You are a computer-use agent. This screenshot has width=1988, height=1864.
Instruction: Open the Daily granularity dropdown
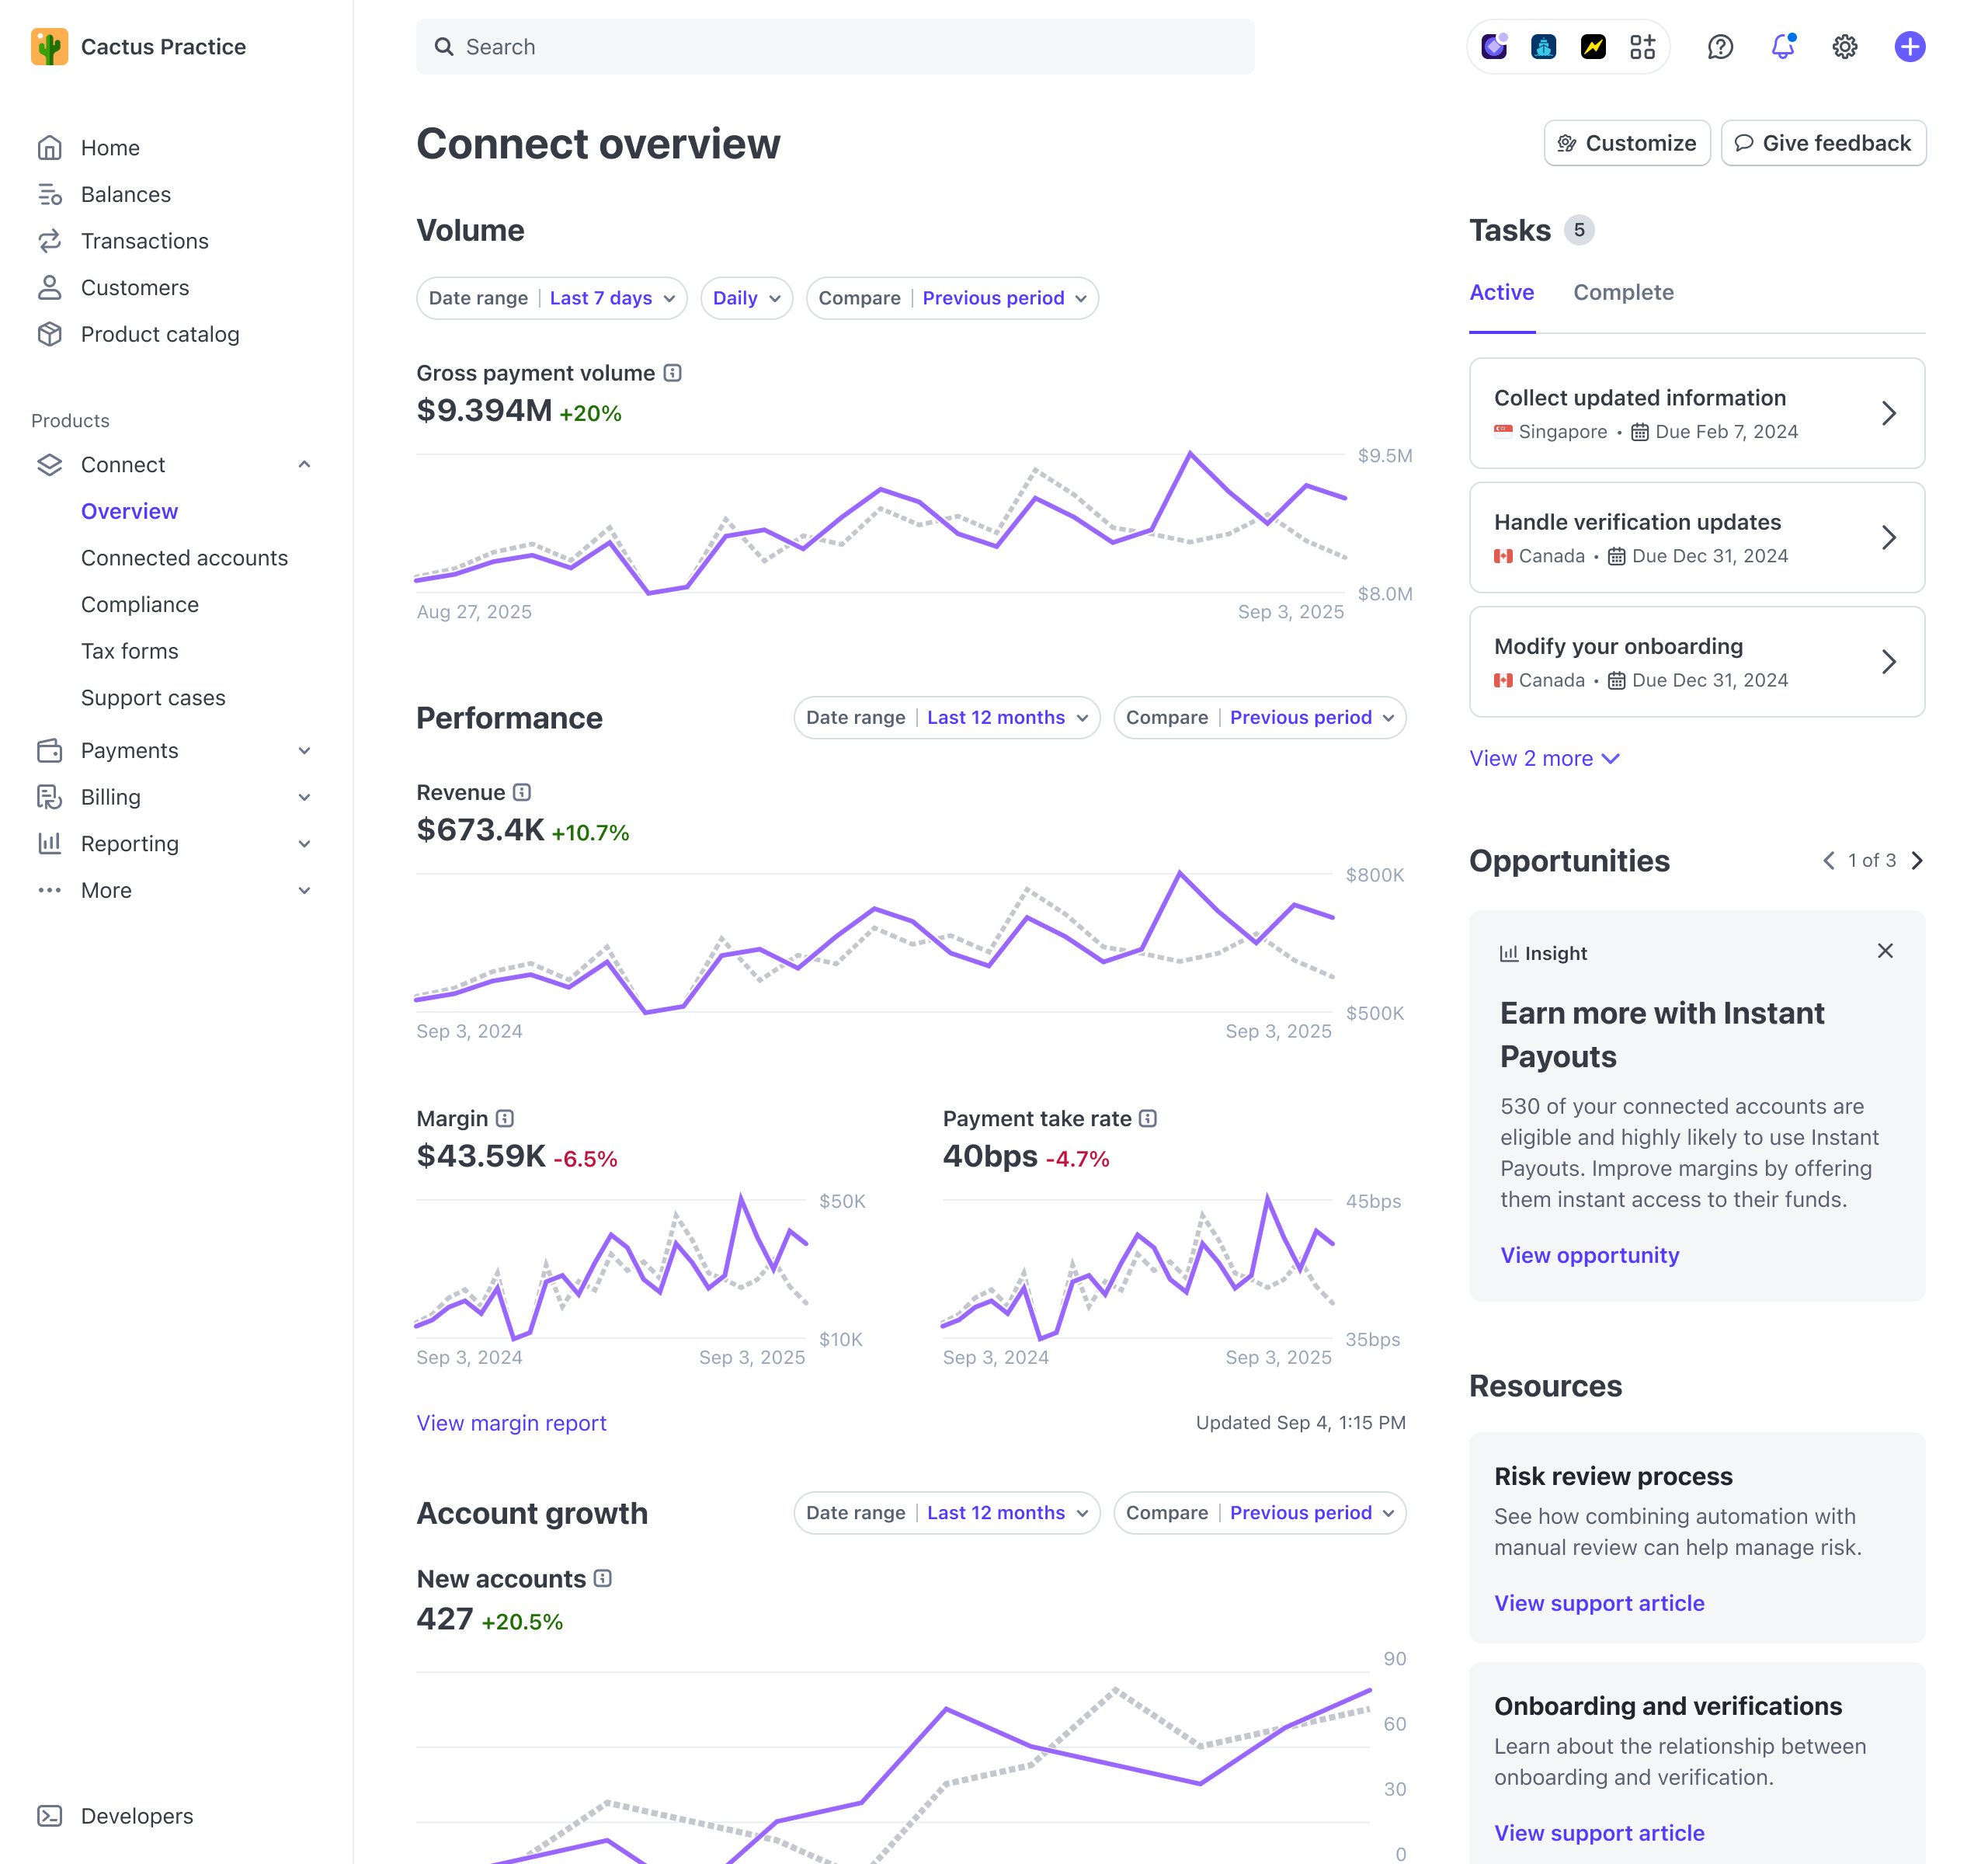(x=746, y=298)
